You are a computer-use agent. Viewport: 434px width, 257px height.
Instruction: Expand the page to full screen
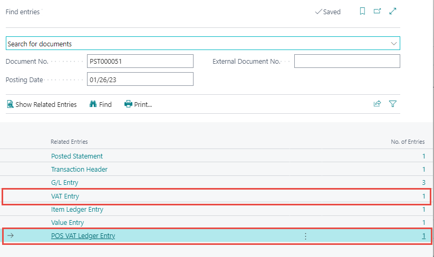tap(392, 12)
